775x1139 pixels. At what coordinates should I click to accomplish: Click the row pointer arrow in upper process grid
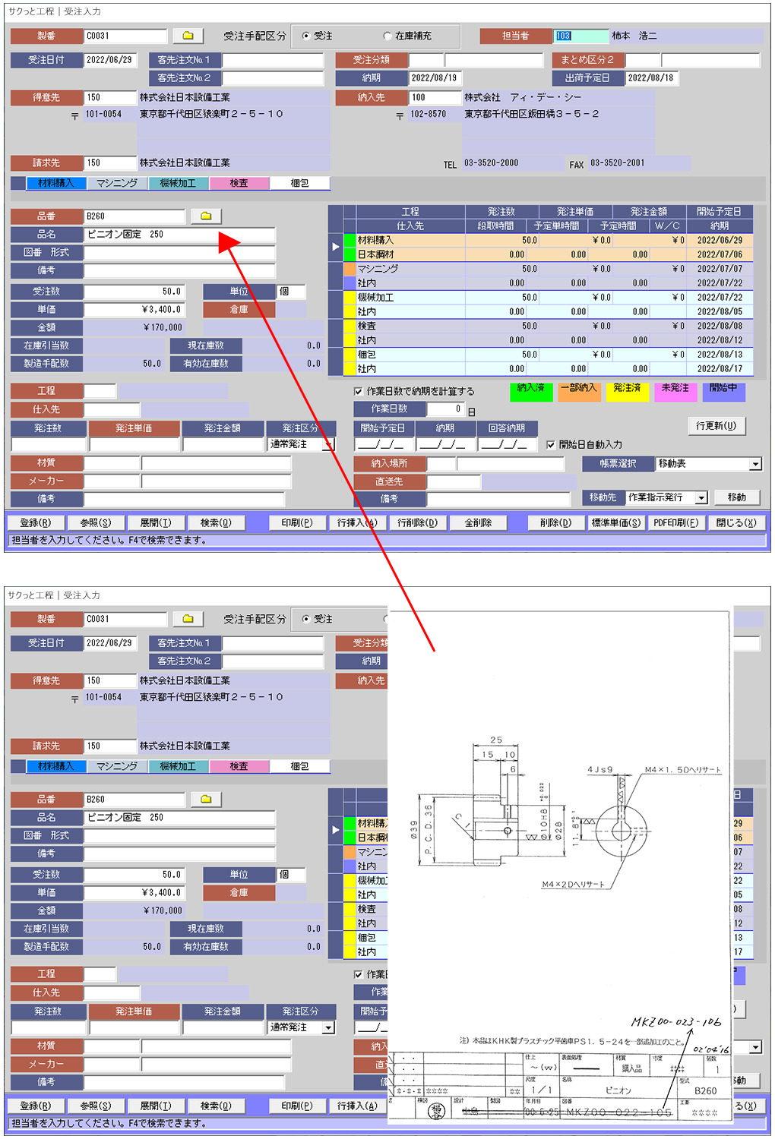pyautogui.click(x=336, y=247)
